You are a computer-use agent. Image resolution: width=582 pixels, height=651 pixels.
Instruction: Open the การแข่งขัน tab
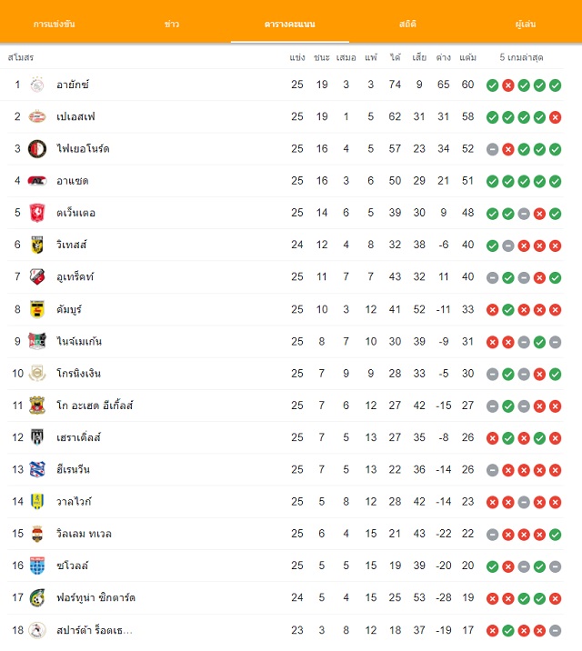click(x=54, y=24)
